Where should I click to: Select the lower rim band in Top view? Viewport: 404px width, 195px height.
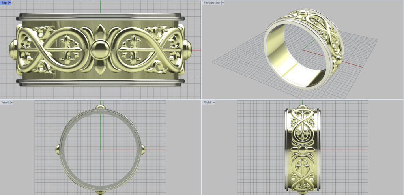pos(100,82)
